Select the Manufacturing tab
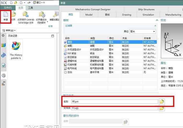Screen dimensions: 183x128 click(x=173, y=15)
